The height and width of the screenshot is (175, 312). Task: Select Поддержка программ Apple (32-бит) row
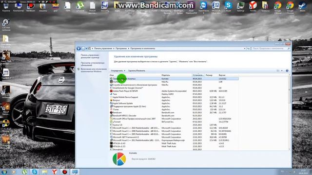coord(174,106)
